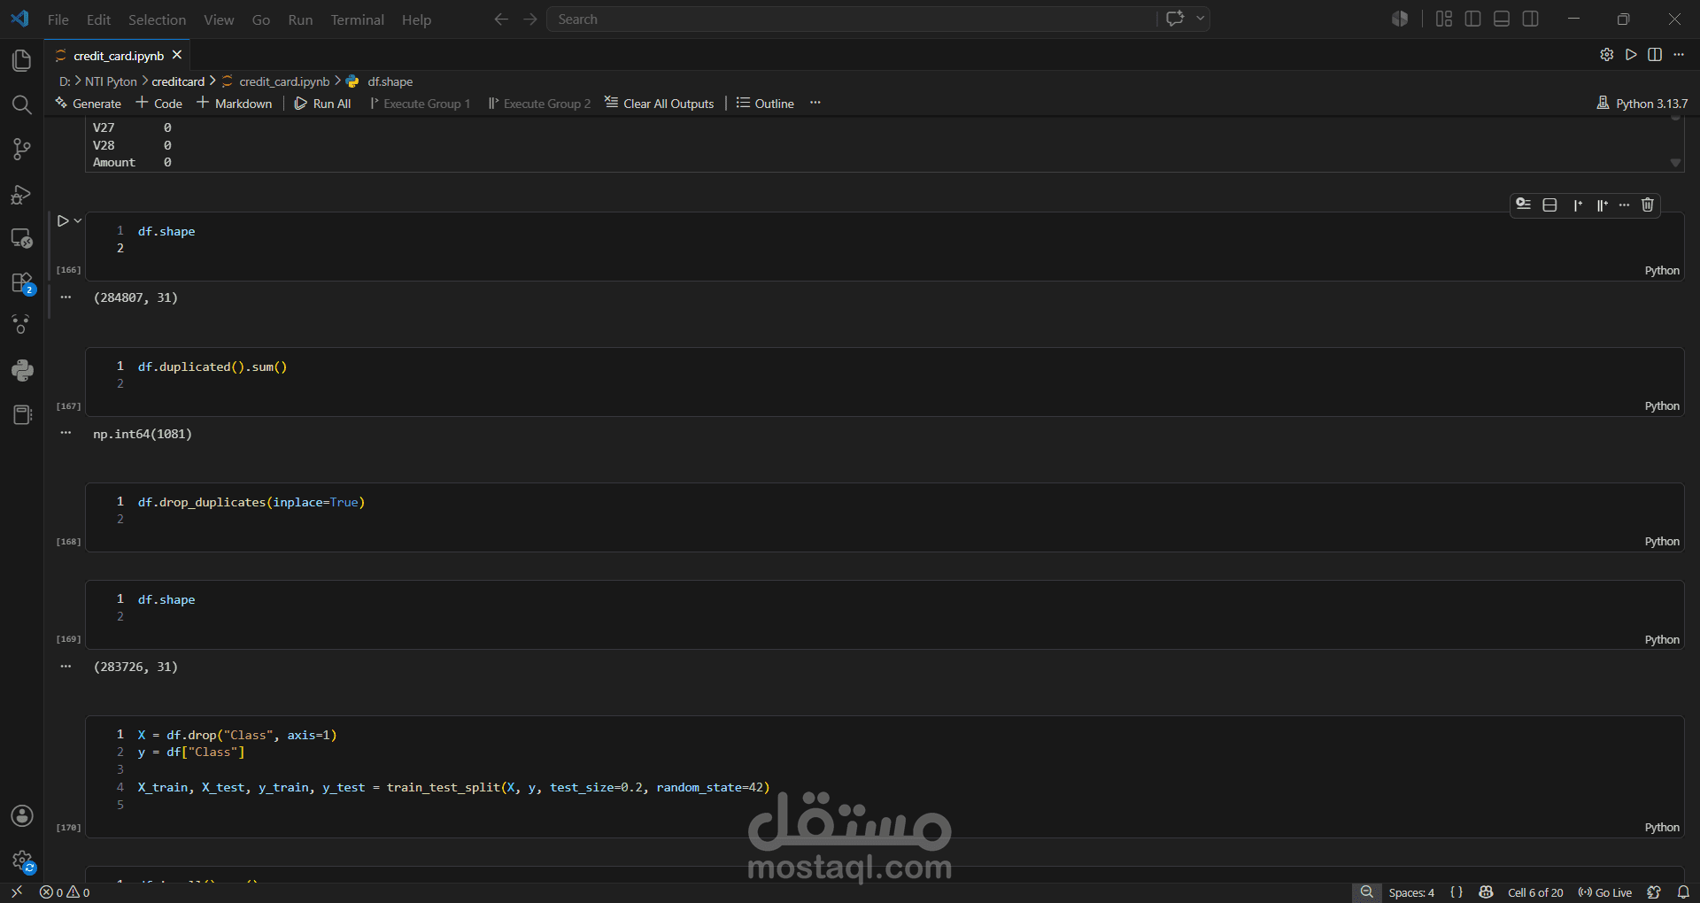The image size is (1700, 903).
Task: Open the View menu
Action: pyautogui.click(x=220, y=19)
